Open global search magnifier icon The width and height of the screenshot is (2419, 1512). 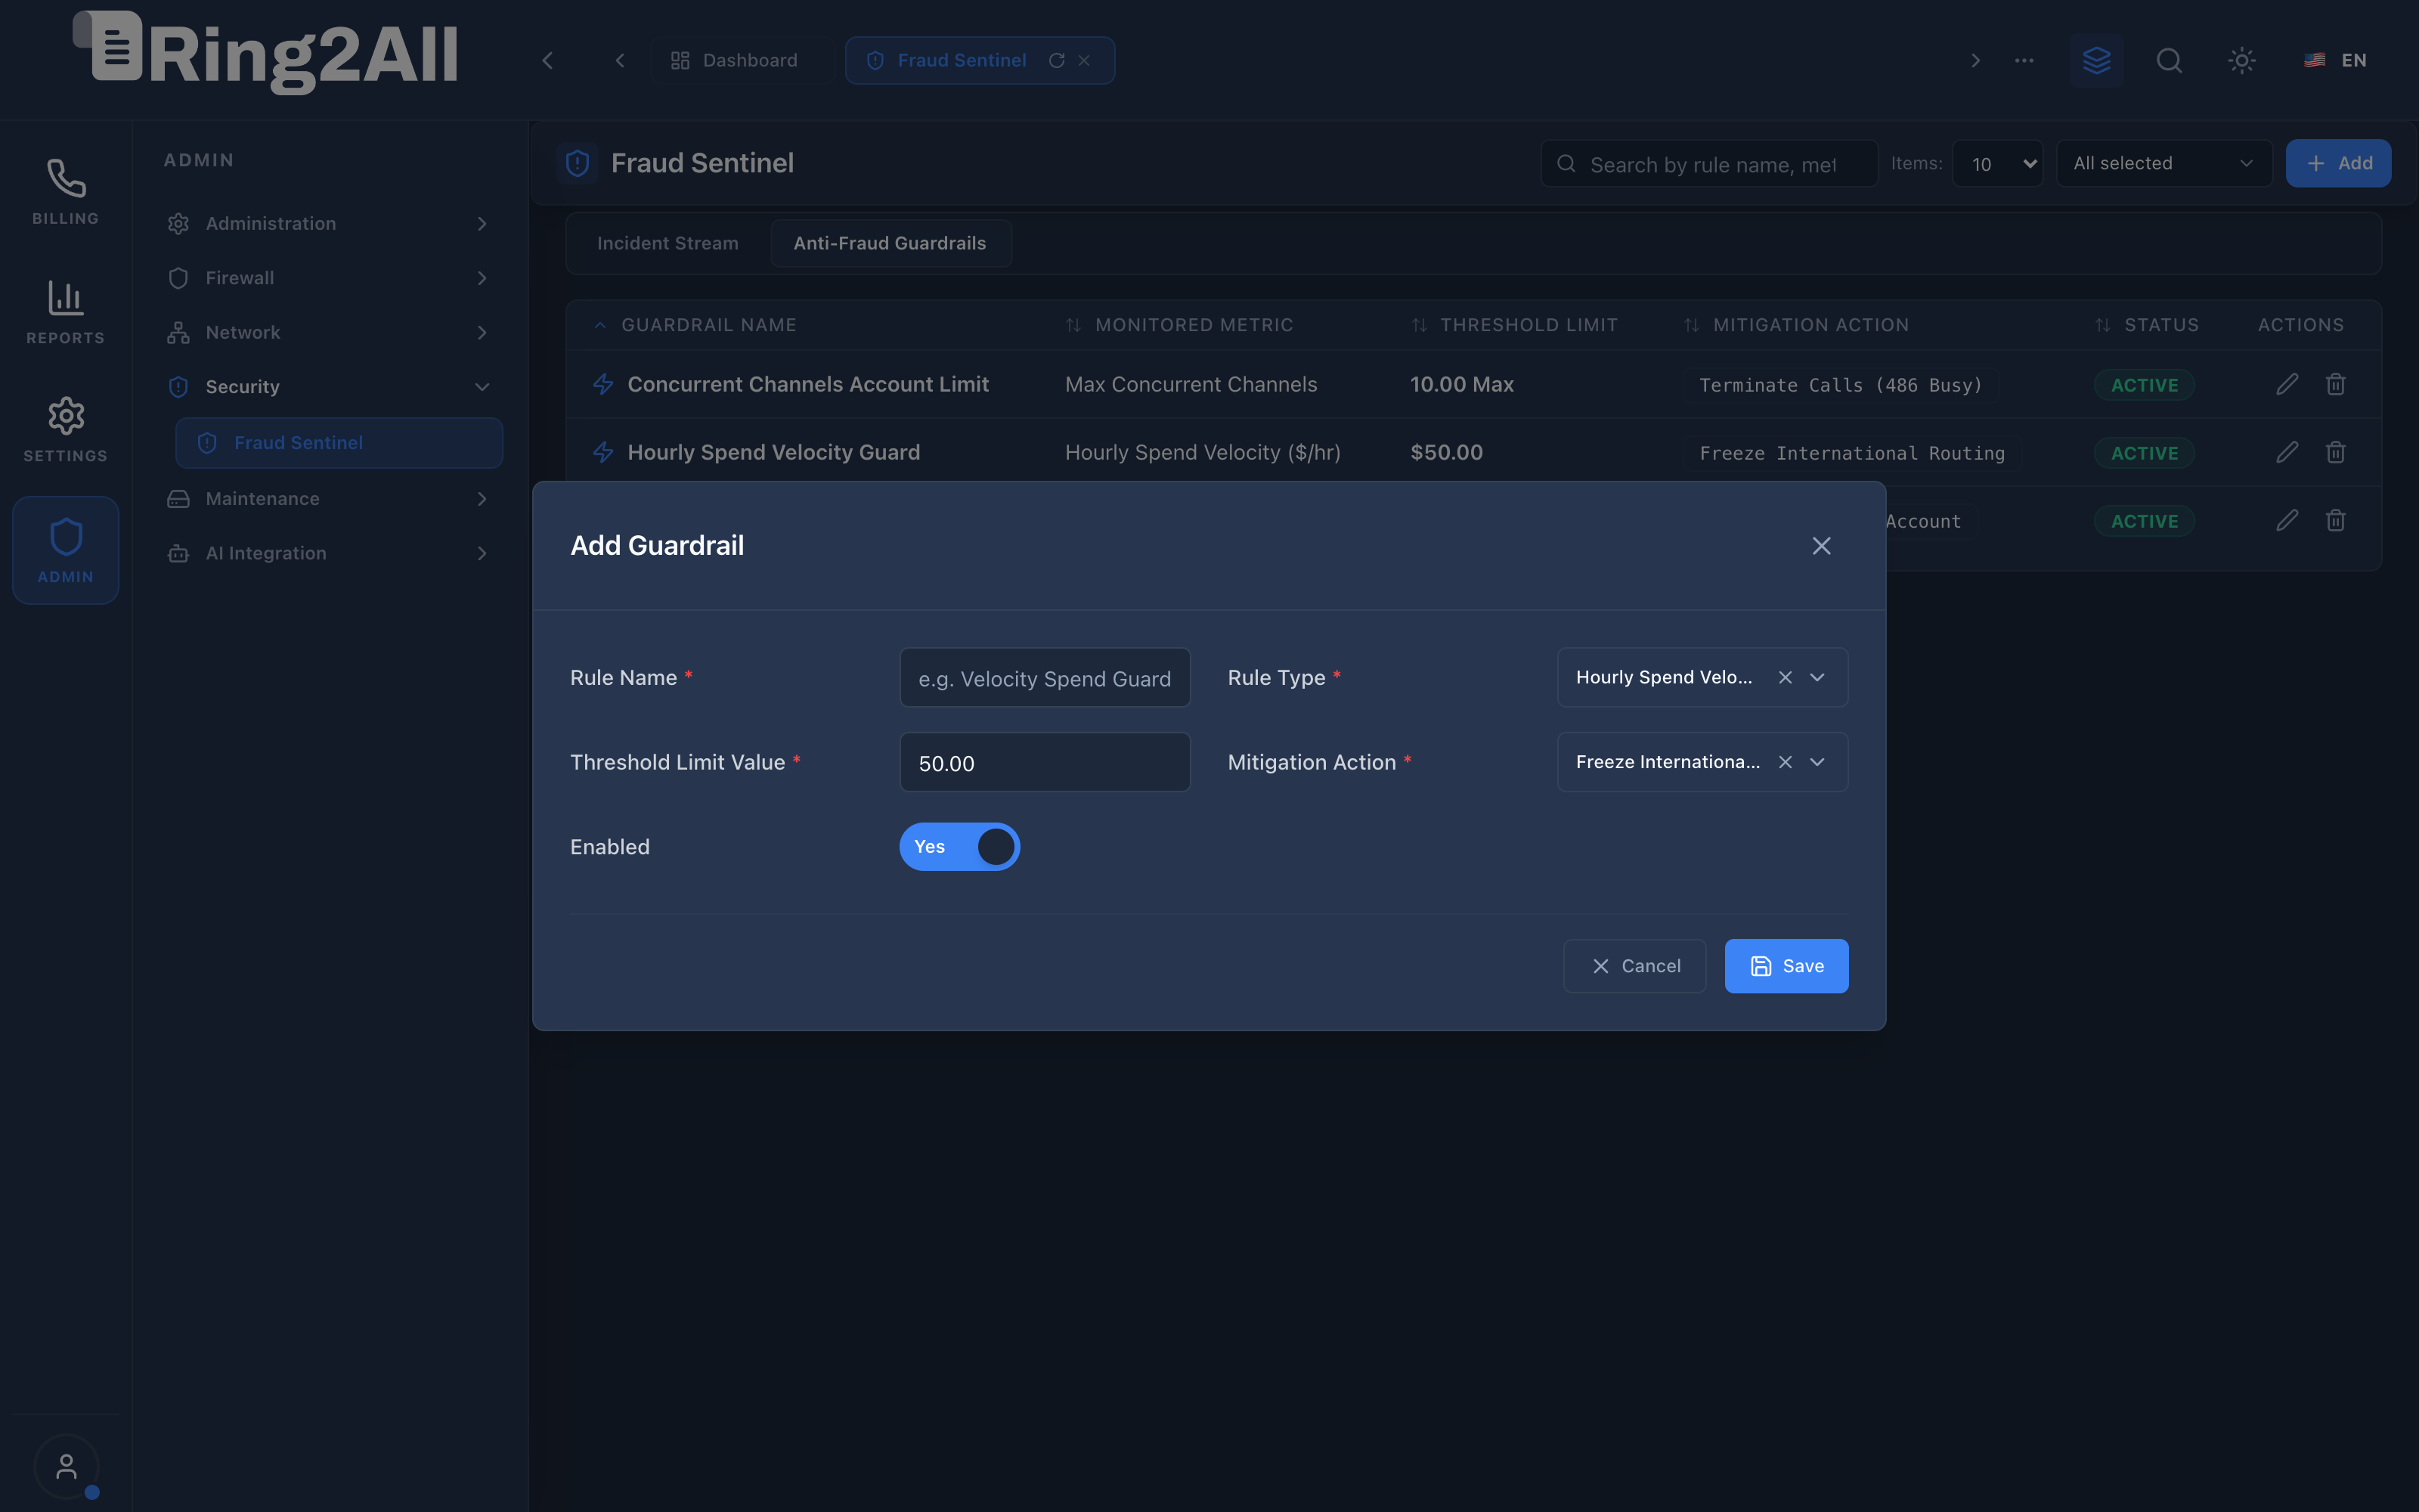[2168, 60]
